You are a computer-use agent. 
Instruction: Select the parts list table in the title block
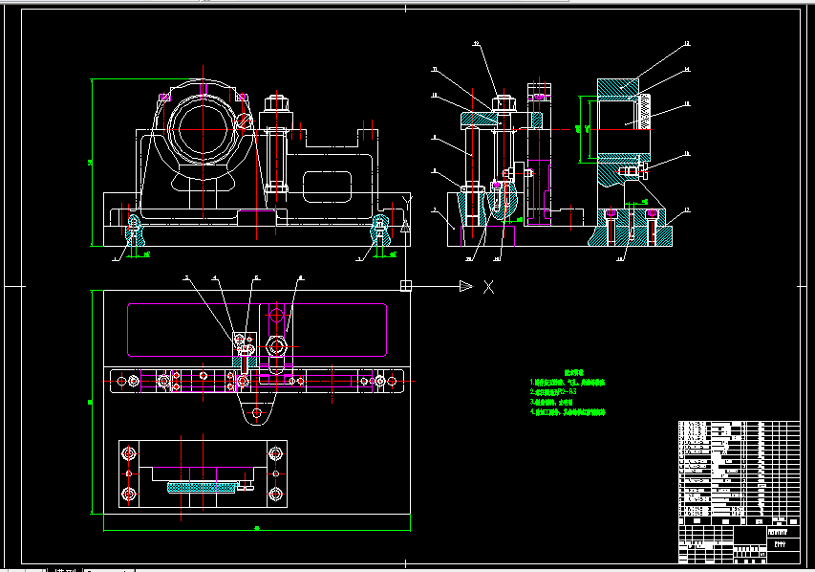(x=739, y=469)
